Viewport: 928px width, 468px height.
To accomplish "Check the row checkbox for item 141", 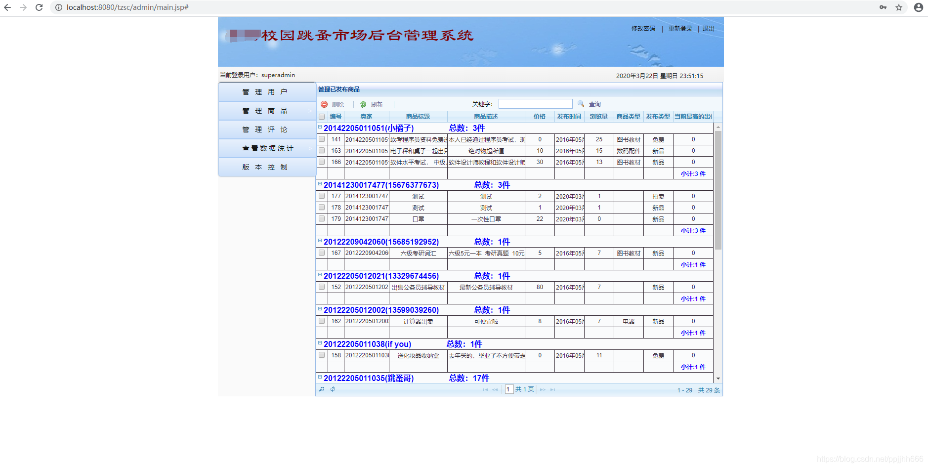I will point(322,139).
